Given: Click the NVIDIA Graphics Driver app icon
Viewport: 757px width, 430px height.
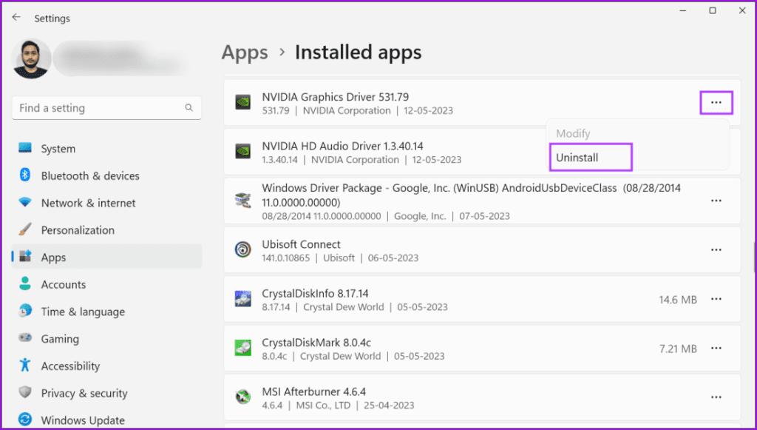Looking at the screenshot, I should [242, 102].
